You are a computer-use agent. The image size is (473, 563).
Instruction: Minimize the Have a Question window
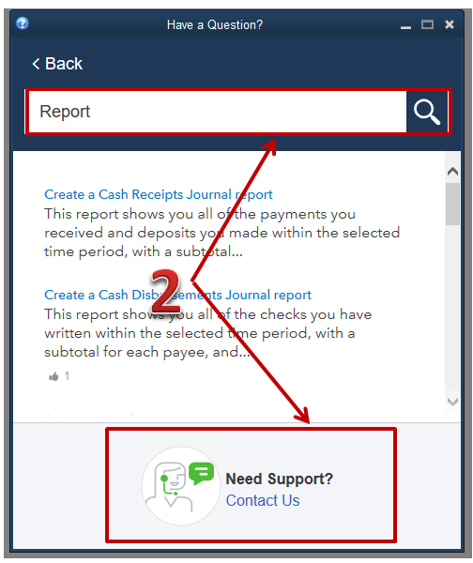[x=405, y=26]
